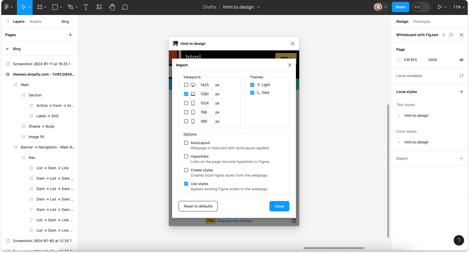Image resolution: width=469 pixels, height=253 pixels.
Task: Select the Hand tool
Action: click(x=112, y=7)
